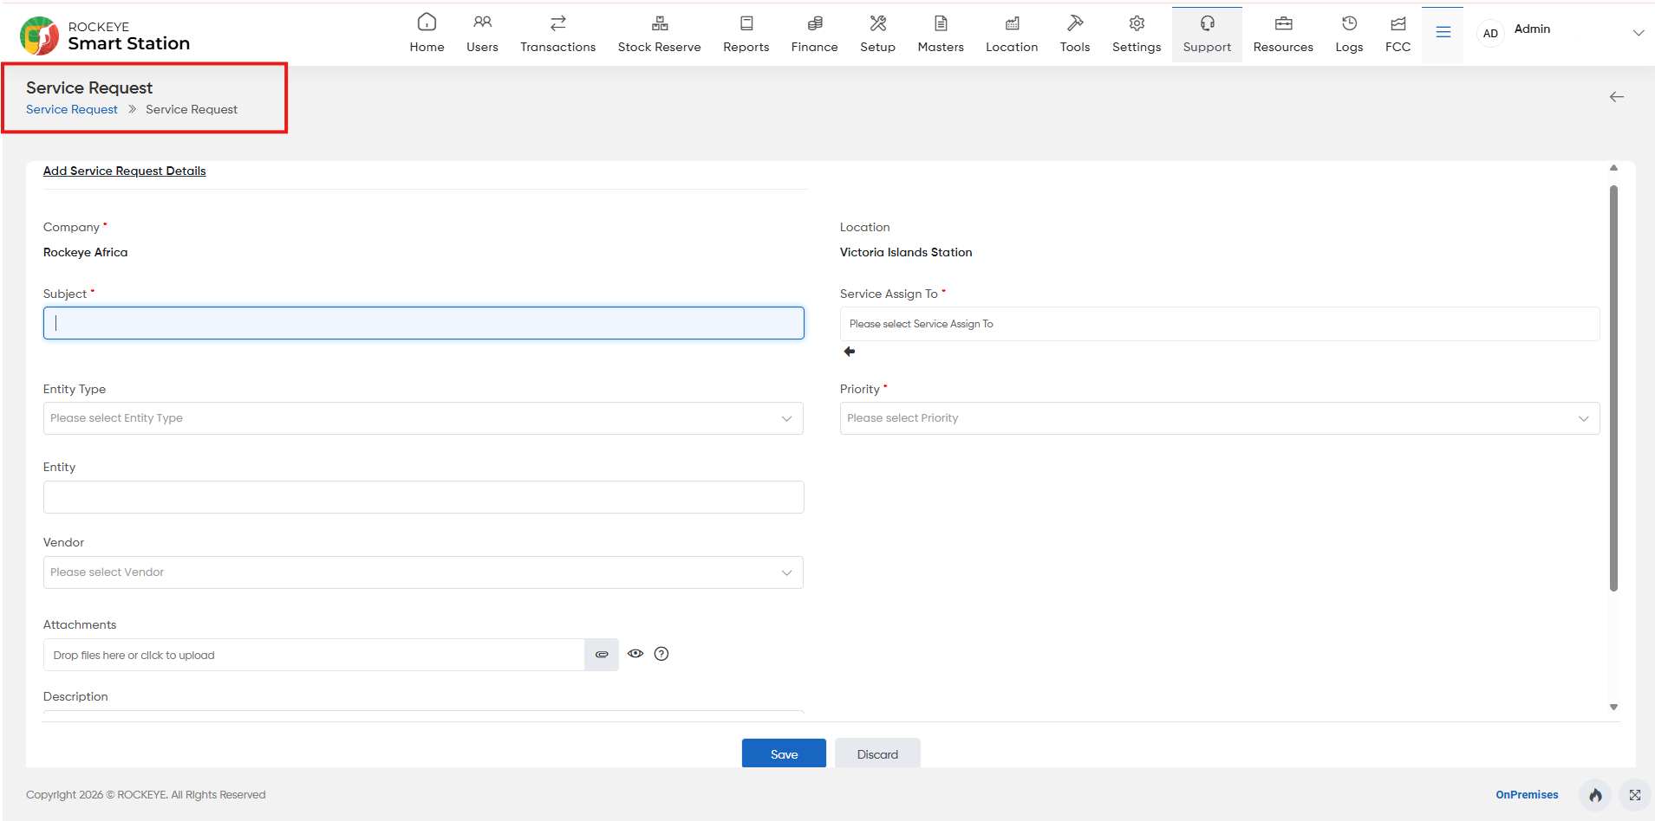The height and width of the screenshot is (821, 1655).
Task: Click the Save button
Action: tap(784, 753)
